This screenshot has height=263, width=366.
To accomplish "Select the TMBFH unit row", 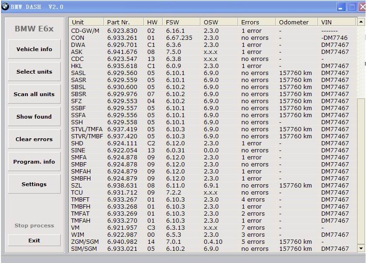I will pos(213,206).
